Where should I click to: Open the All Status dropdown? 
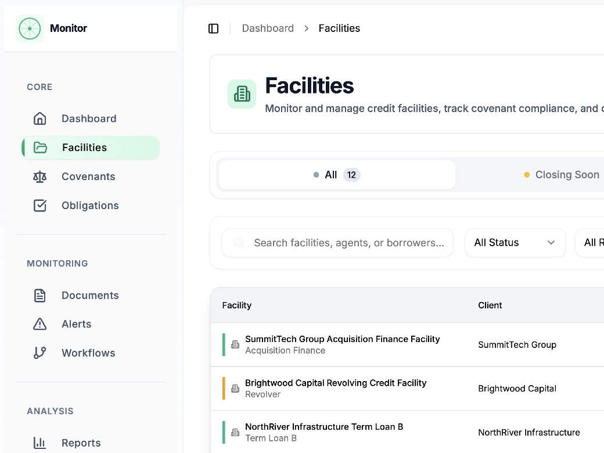[x=515, y=242]
